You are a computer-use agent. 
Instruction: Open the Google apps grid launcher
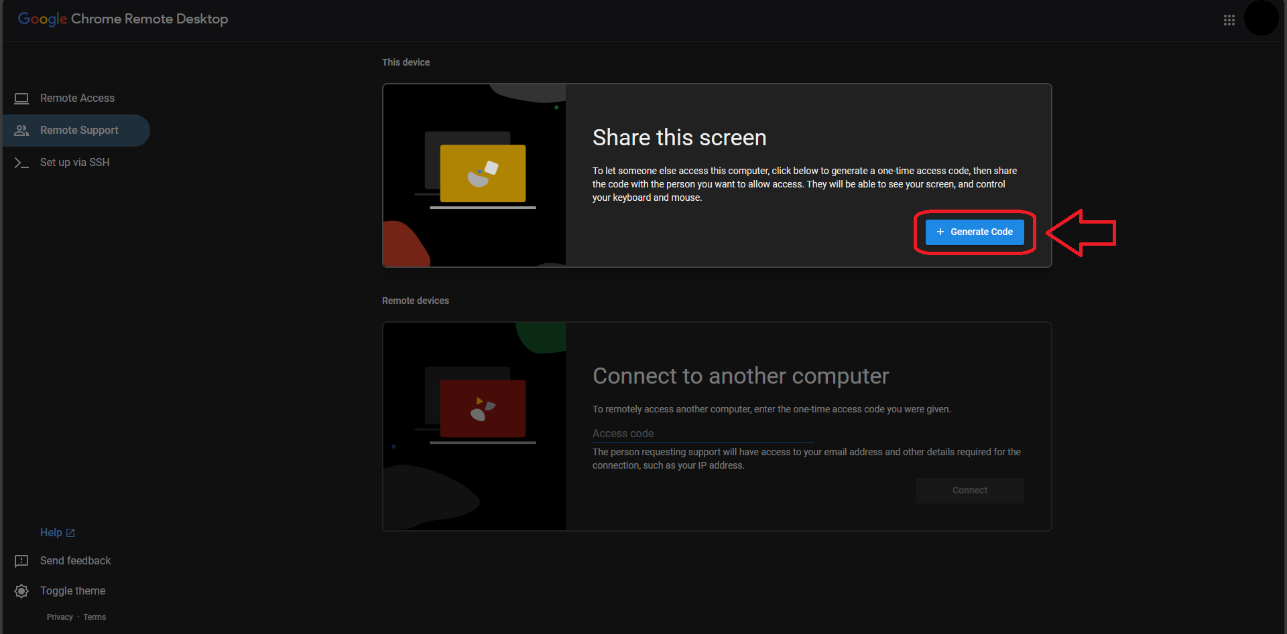point(1229,20)
